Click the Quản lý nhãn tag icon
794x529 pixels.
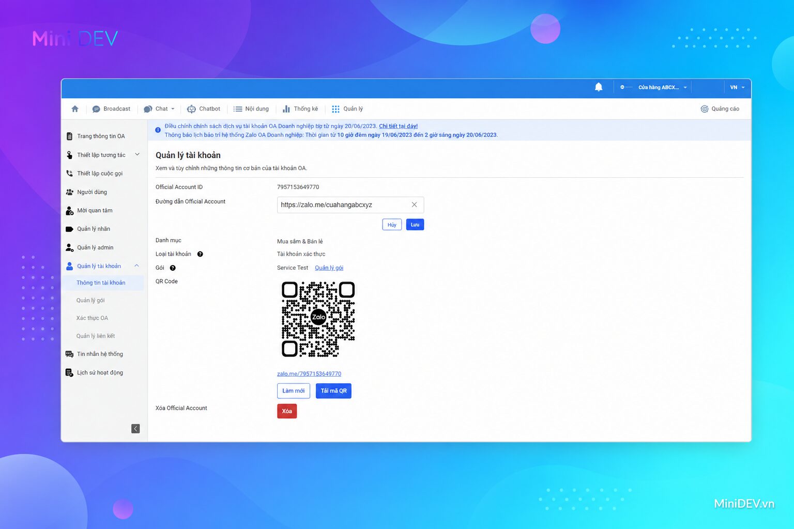coord(70,229)
